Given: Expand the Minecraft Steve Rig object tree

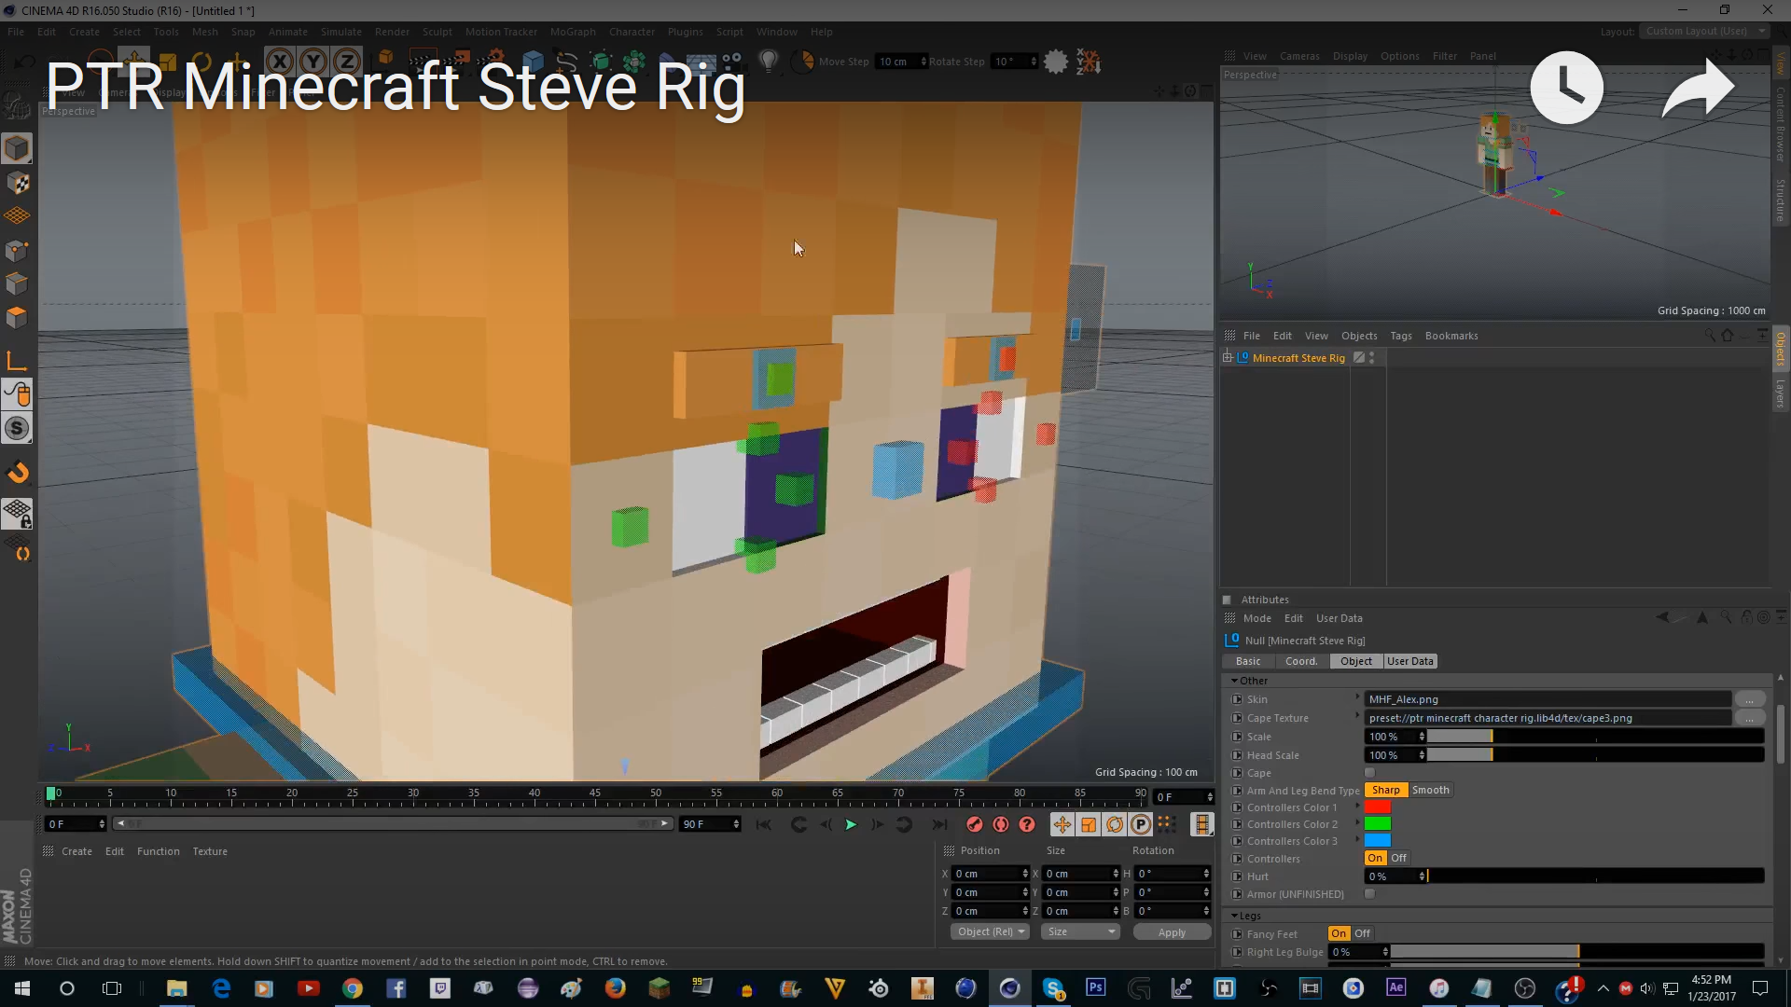Looking at the screenshot, I should [1228, 357].
